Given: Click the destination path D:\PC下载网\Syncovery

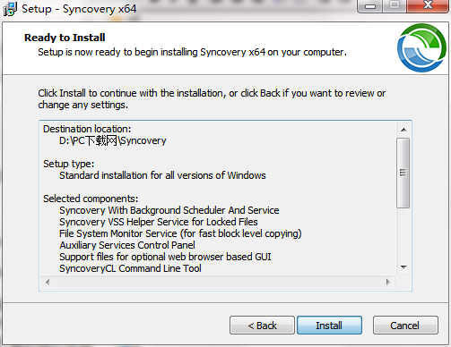Looking at the screenshot, I should pyautogui.click(x=113, y=140).
